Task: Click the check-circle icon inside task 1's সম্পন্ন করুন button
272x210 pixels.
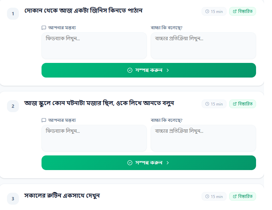Action: (130, 70)
